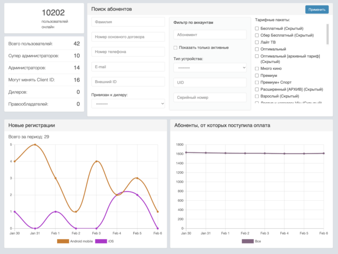338x254 pixels.
Task: Open the Привязан к дилеру dropdown
Action: (128, 104)
